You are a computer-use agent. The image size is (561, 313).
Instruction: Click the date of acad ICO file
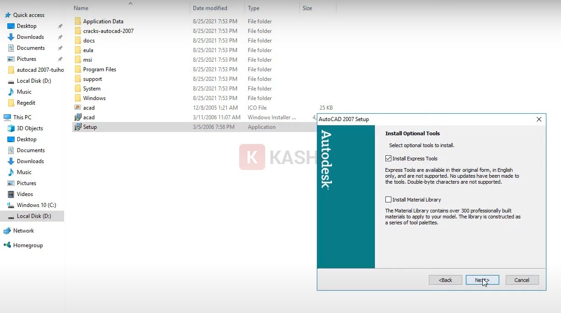coord(215,108)
